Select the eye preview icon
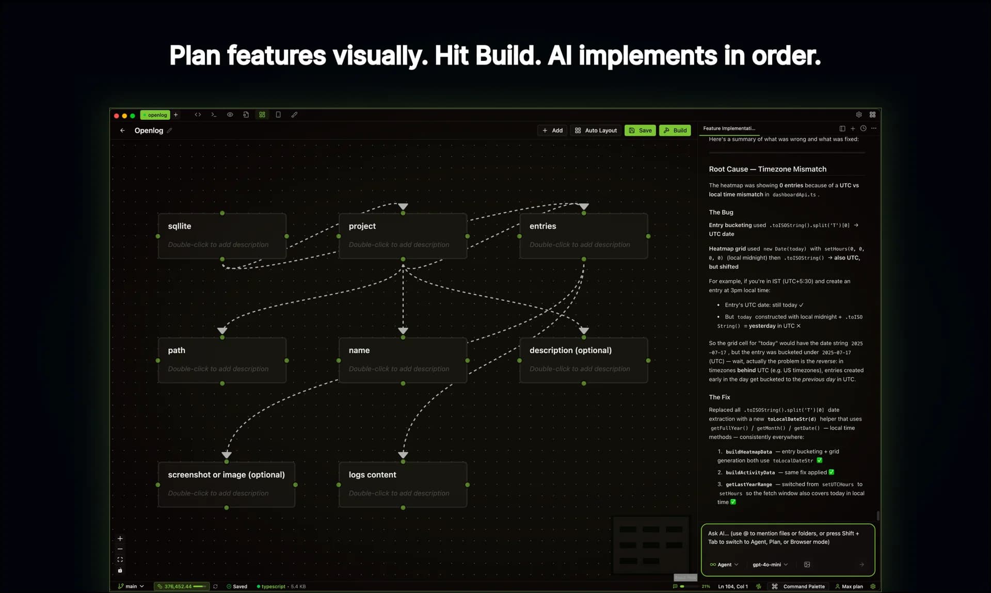The height and width of the screenshot is (593, 991). click(230, 115)
